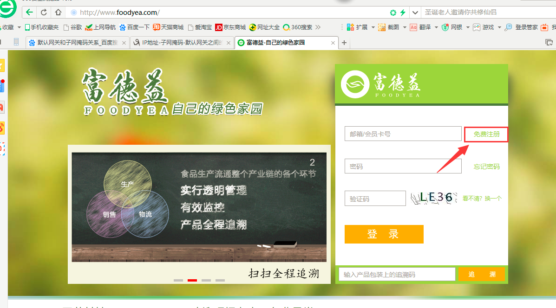Click the 忘记密码 link
The height and width of the screenshot is (308, 556).
486,167
